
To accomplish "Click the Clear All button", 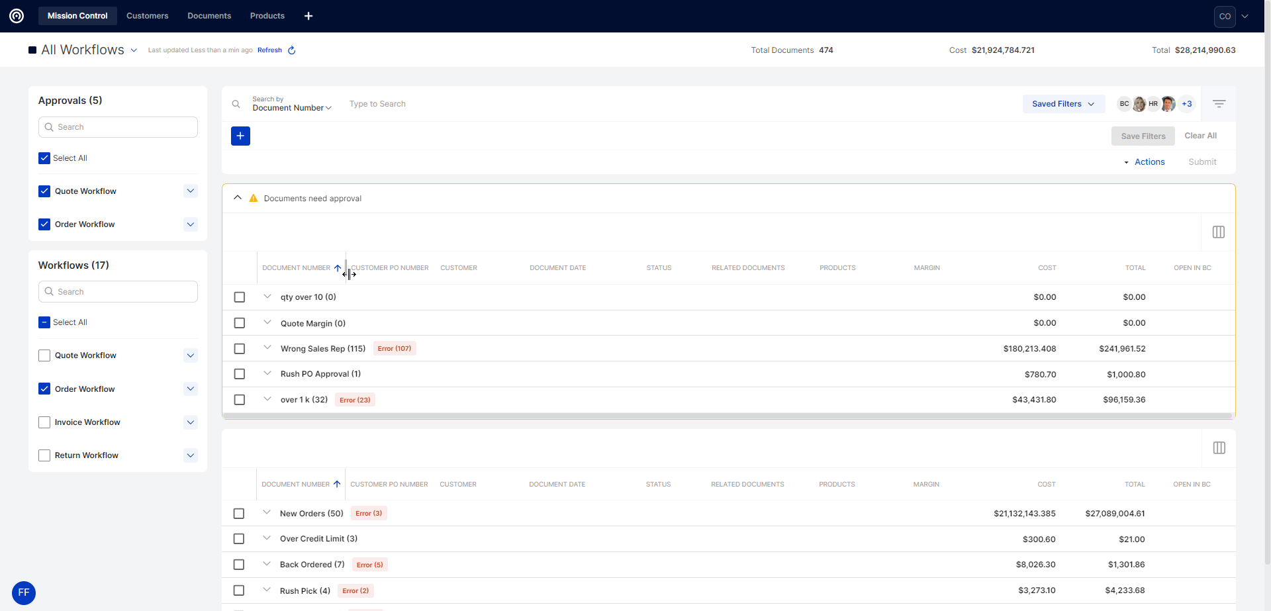I will pyautogui.click(x=1200, y=136).
